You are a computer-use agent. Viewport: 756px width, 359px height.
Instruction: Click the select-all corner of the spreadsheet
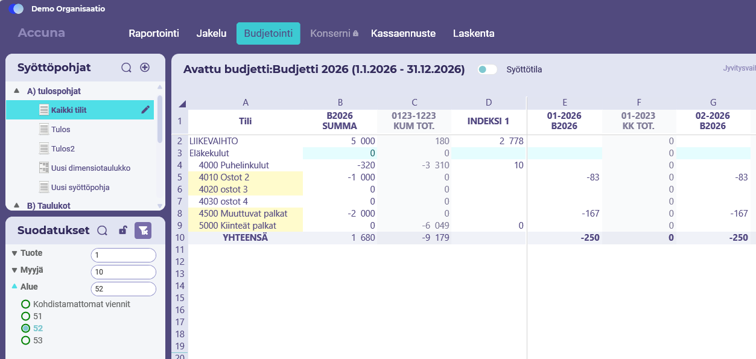tap(183, 103)
